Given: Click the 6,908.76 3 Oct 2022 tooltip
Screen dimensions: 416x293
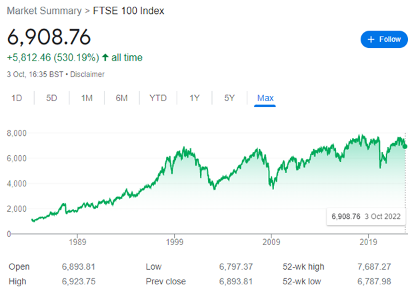Looking at the screenshot, I should 365,216.
